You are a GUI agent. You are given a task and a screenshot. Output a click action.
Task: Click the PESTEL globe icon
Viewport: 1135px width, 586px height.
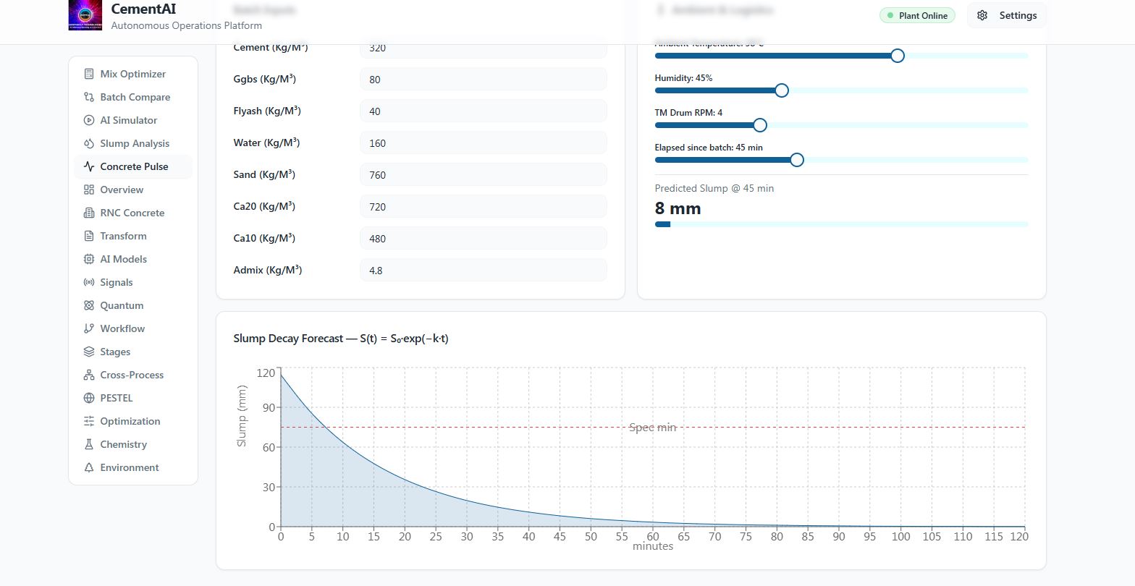click(x=89, y=398)
